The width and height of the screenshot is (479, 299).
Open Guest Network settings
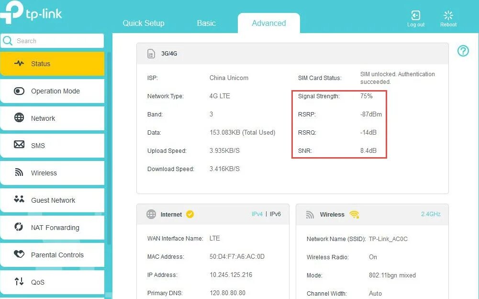pos(52,200)
